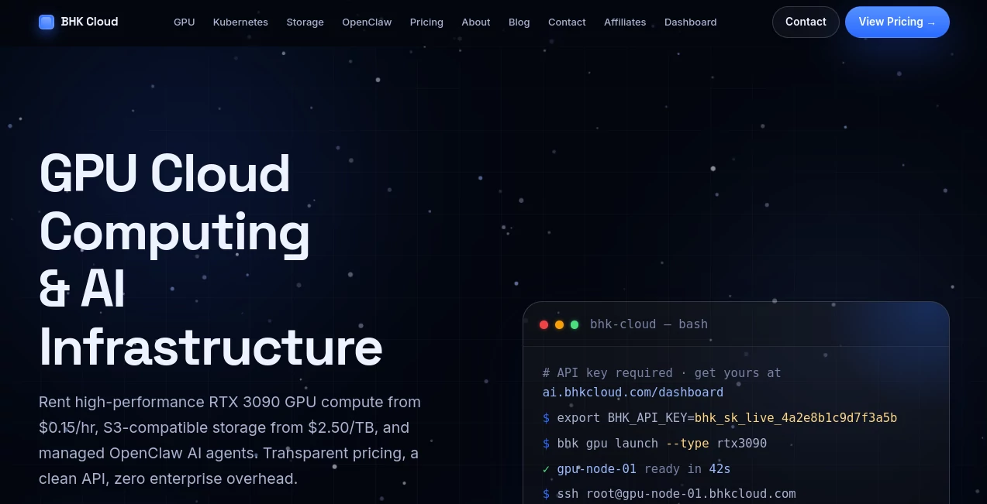
Task: Click the green terminal window dot
Action: pyautogui.click(x=575, y=324)
